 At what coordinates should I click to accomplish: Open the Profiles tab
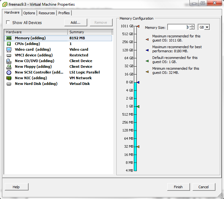click(64, 13)
